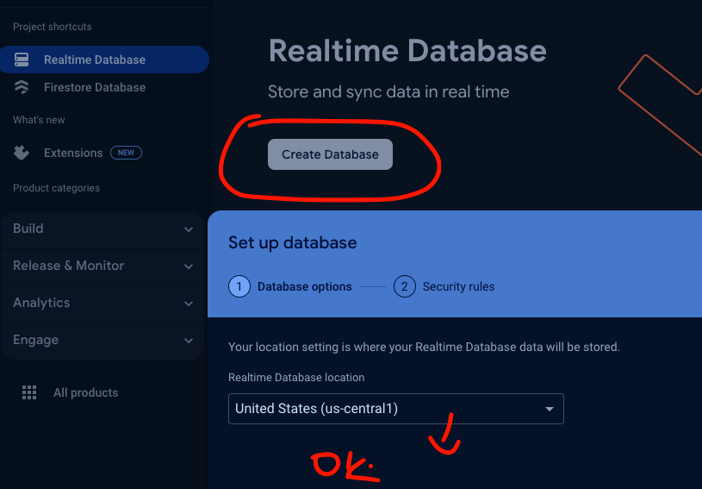The width and height of the screenshot is (702, 489).
Task: Click the chevron next to Build
Action: pos(189,229)
